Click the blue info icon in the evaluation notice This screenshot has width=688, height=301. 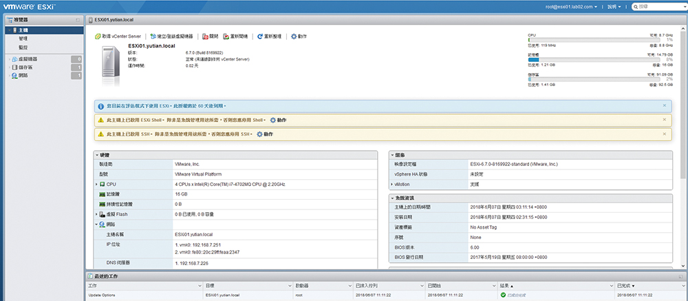click(100, 106)
